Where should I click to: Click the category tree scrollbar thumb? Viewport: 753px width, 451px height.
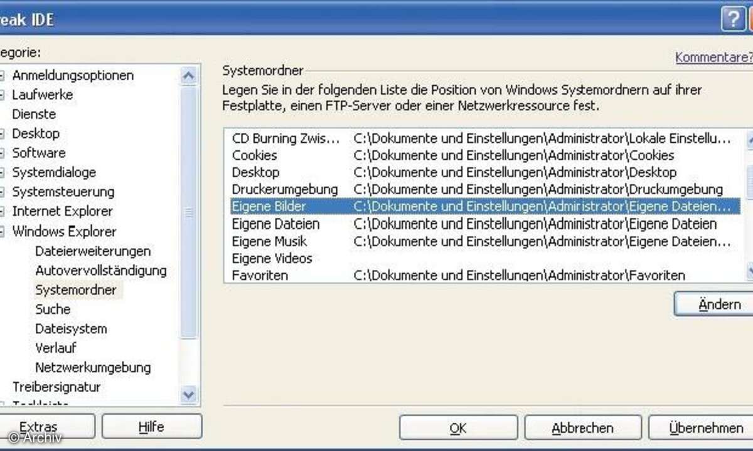tap(188, 212)
